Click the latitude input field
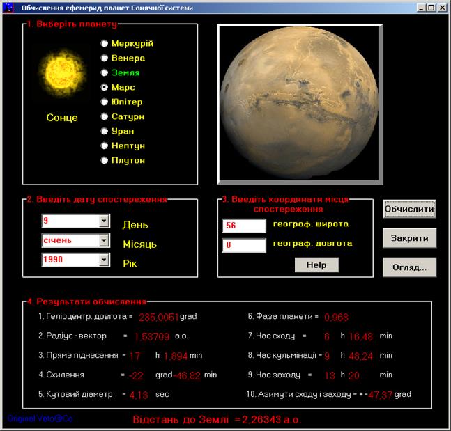451x431 pixels. click(244, 226)
